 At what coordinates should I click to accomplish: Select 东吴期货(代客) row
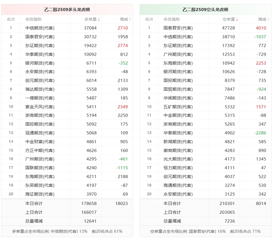pyautogui.click(x=67, y=185)
